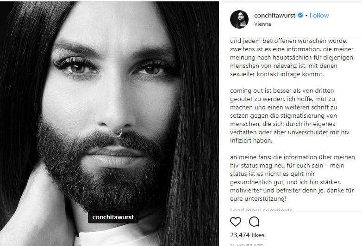Screen dimensions: 362x246
Task: Click the line 'sexueller kontakt infrage kommt.'
Action: 277,74
